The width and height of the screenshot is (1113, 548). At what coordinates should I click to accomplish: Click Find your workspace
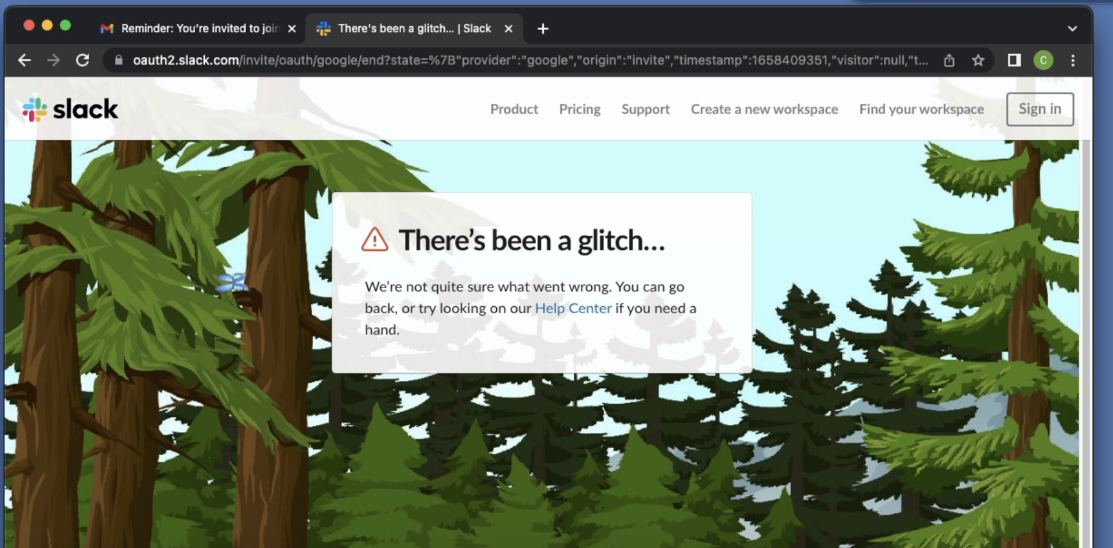pyautogui.click(x=922, y=109)
